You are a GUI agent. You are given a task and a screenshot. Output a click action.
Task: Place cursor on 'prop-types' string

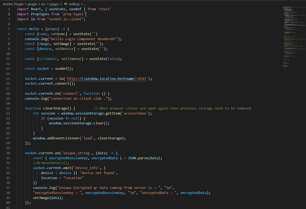pyautogui.click(x=73, y=14)
